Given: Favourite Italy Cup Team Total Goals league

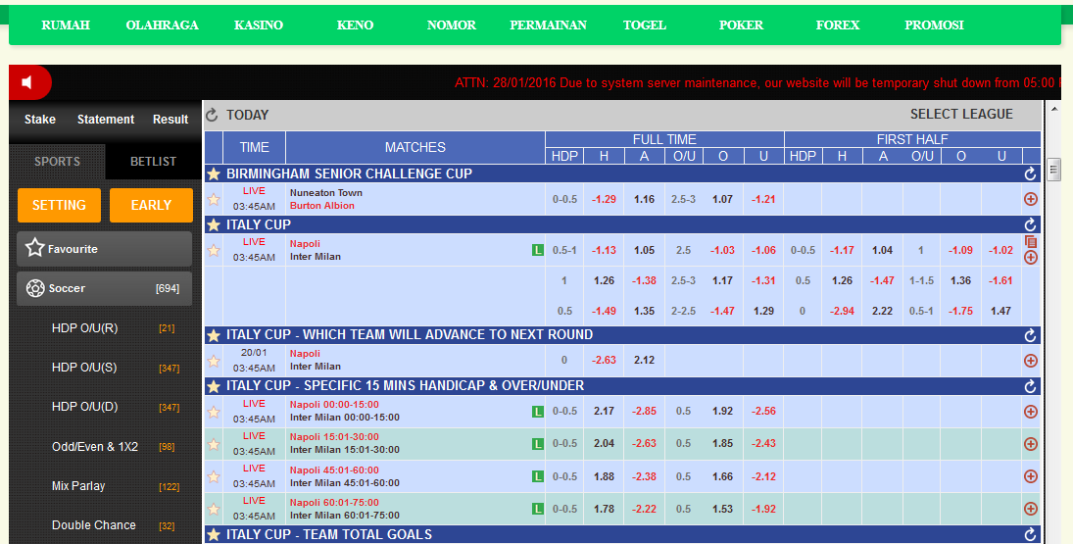Looking at the screenshot, I should 214,534.
